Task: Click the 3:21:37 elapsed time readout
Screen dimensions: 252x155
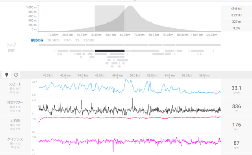Action: [x=236, y=15]
